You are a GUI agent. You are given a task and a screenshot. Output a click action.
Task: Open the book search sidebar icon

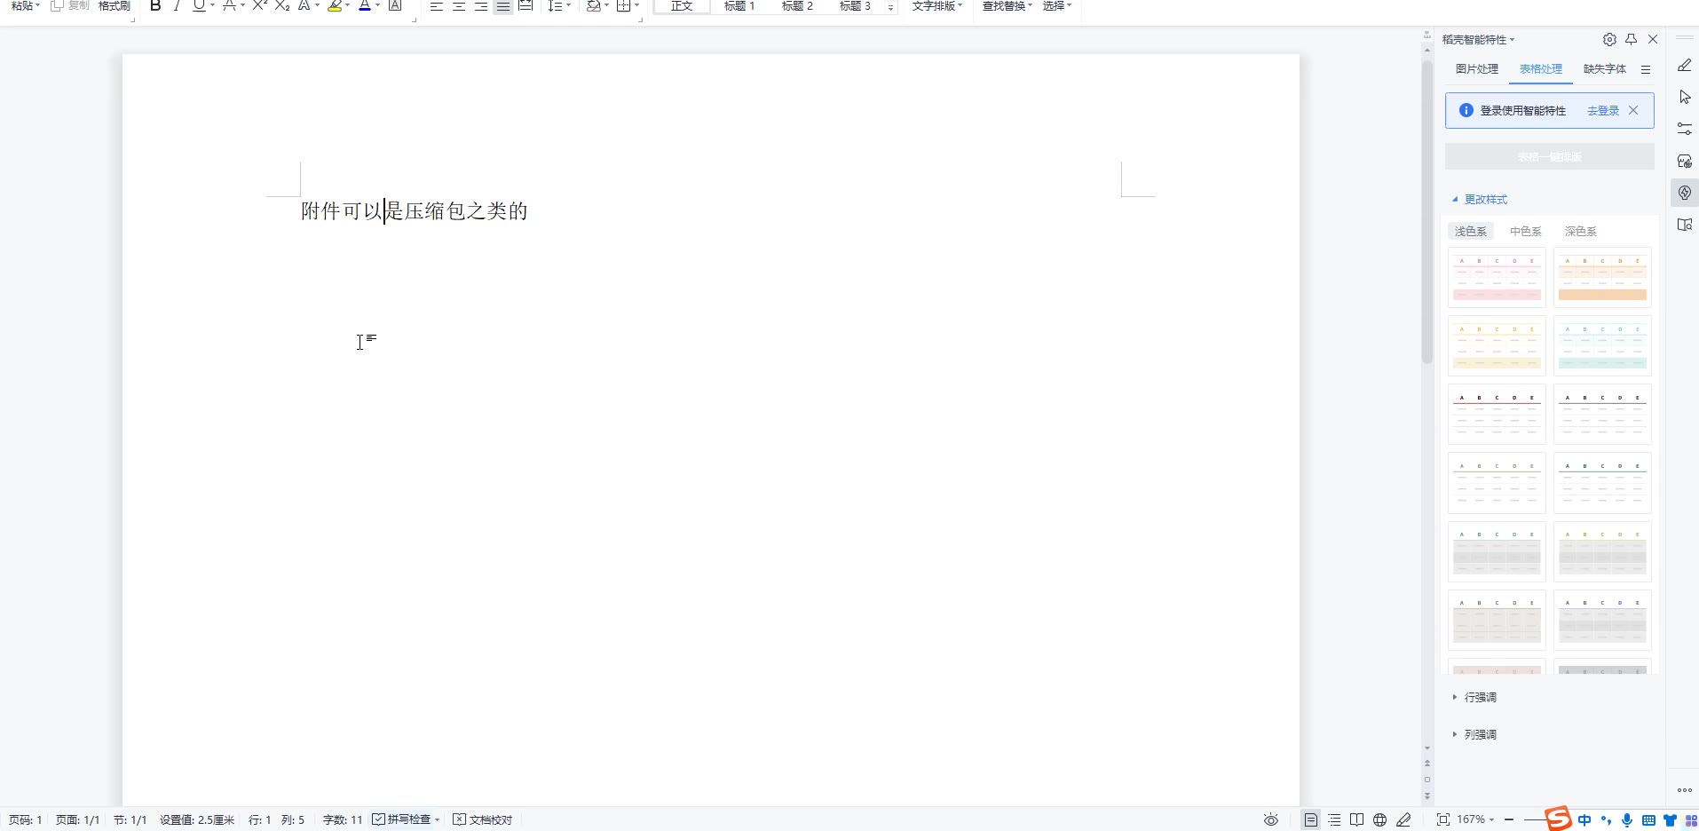[x=1684, y=225]
